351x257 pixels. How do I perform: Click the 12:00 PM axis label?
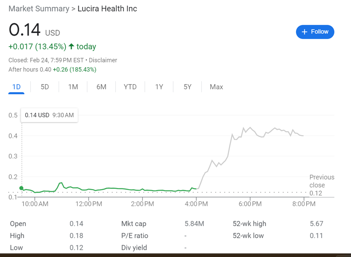click(89, 204)
